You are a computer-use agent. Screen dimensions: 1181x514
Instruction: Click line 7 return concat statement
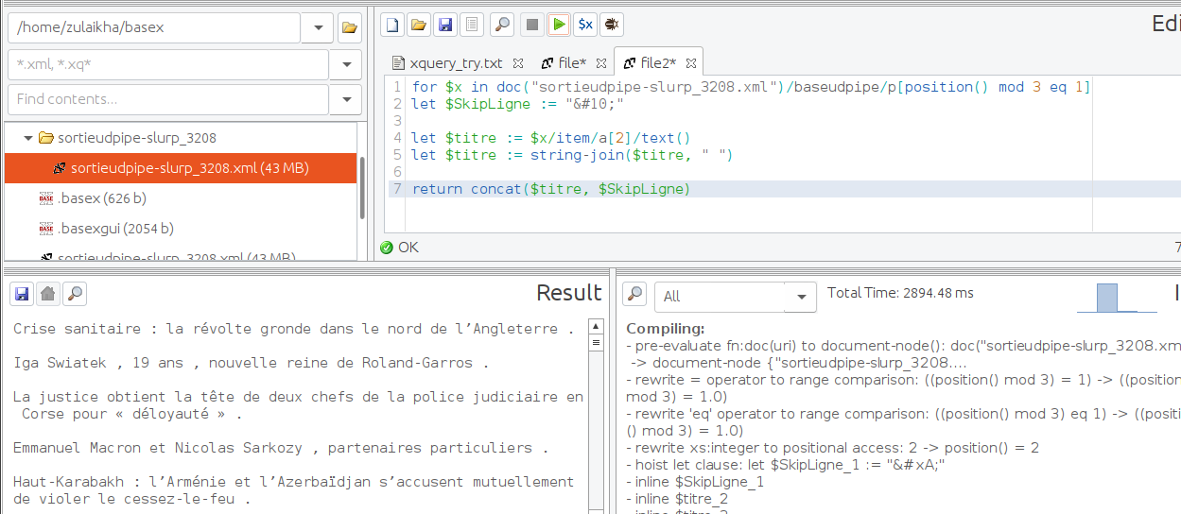click(x=551, y=189)
